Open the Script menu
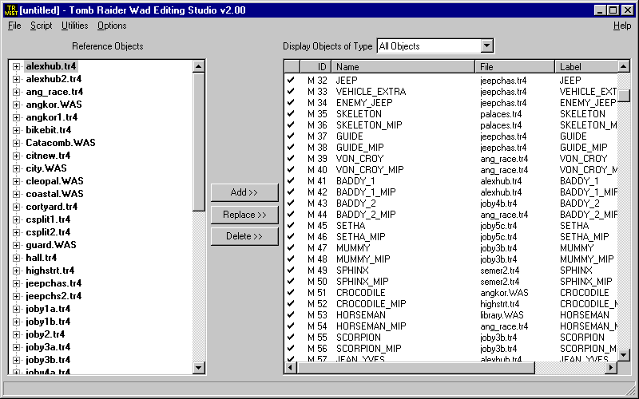This screenshot has height=399, width=639. (x=42, y=26)
